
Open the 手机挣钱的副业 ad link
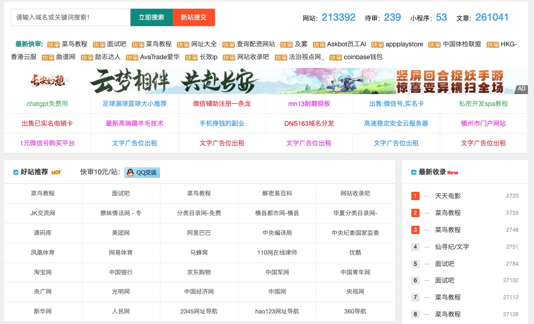coord(222,123)
